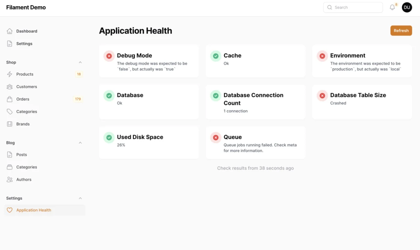
Task: Click the Authors icon in the sidebar
Action: pos(10,180)
